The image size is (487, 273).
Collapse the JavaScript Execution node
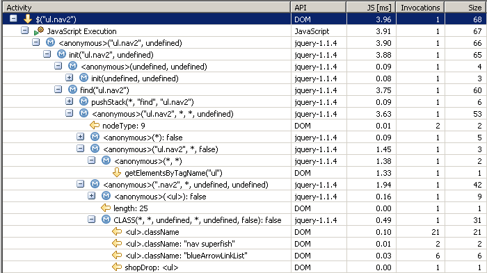(24, 31)
